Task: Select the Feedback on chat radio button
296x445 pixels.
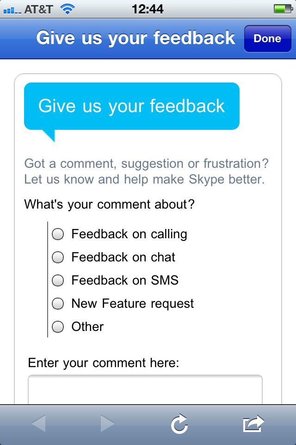Action: [x=58, y=257]
